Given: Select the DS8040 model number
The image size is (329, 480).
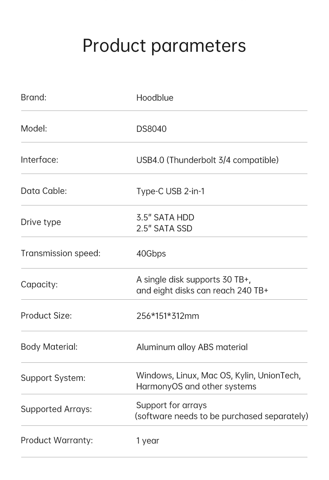Looking at the screenshot, I should tap(151, 129).
